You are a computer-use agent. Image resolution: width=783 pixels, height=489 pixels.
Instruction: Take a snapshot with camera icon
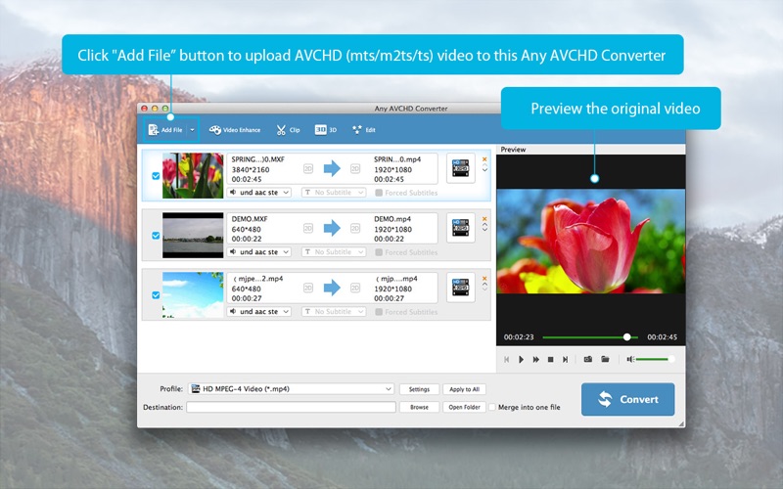coord(588,359)
